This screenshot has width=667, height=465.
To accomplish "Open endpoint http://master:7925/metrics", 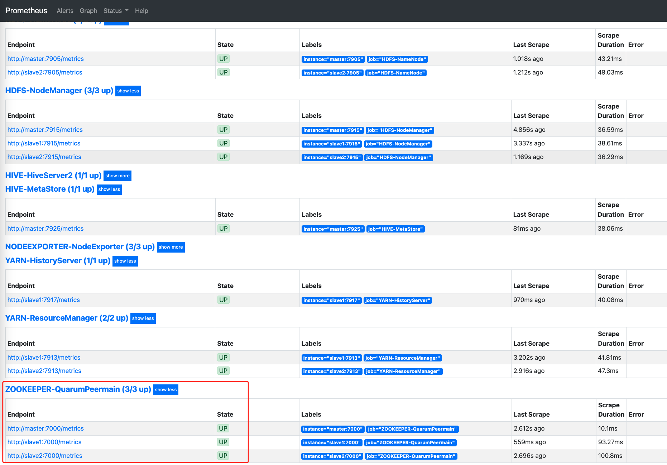I will tap(45, 229).
